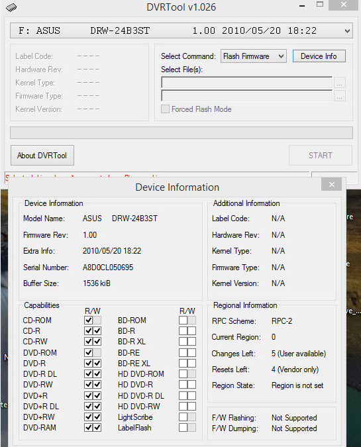Click the BD-R XL read checkbox
The image size is (361, 447).
183,341
